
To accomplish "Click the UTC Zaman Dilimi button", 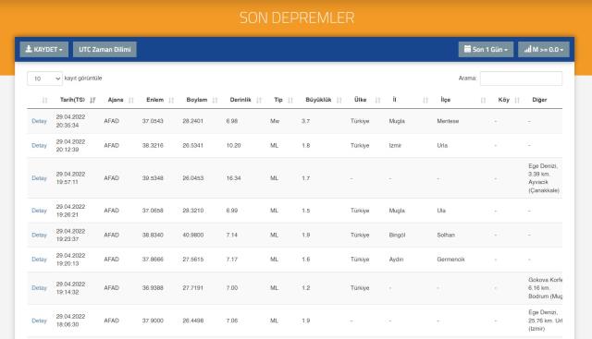I will coord(105,49).
